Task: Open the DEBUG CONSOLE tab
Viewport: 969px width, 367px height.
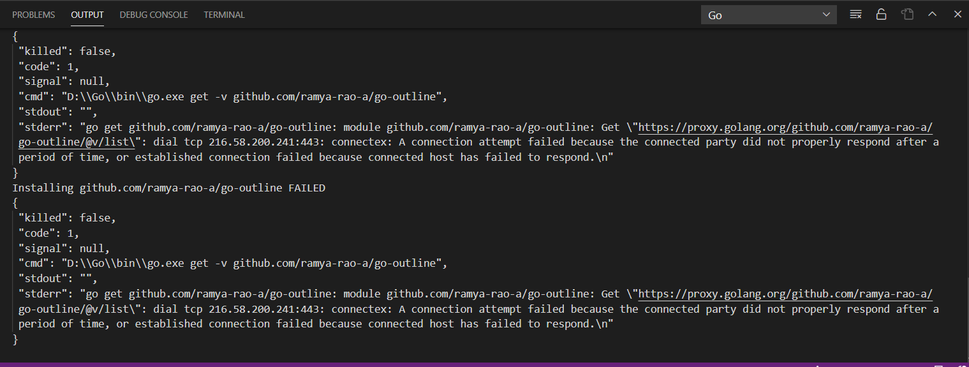Action: click(x=154, y=15)
